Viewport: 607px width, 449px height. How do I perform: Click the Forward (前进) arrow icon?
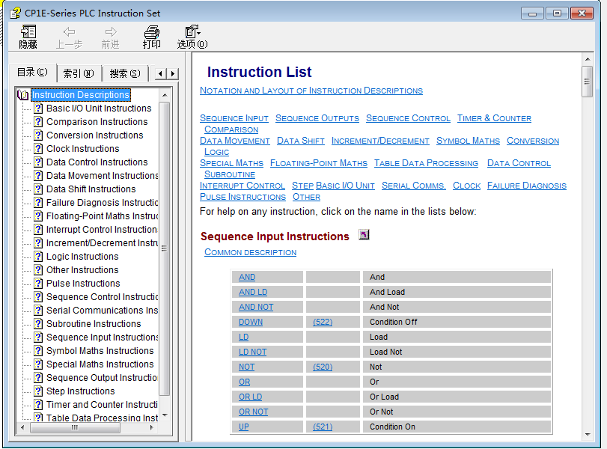pyautogui.click(x=111, y=32)
